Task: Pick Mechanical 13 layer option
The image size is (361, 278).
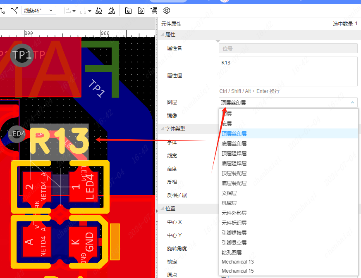Action: coord(238,262)
